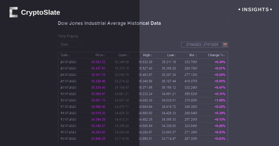Sort table by High column arrows
This screenshot has height=146, width=279.
click(x=151, y=55)
